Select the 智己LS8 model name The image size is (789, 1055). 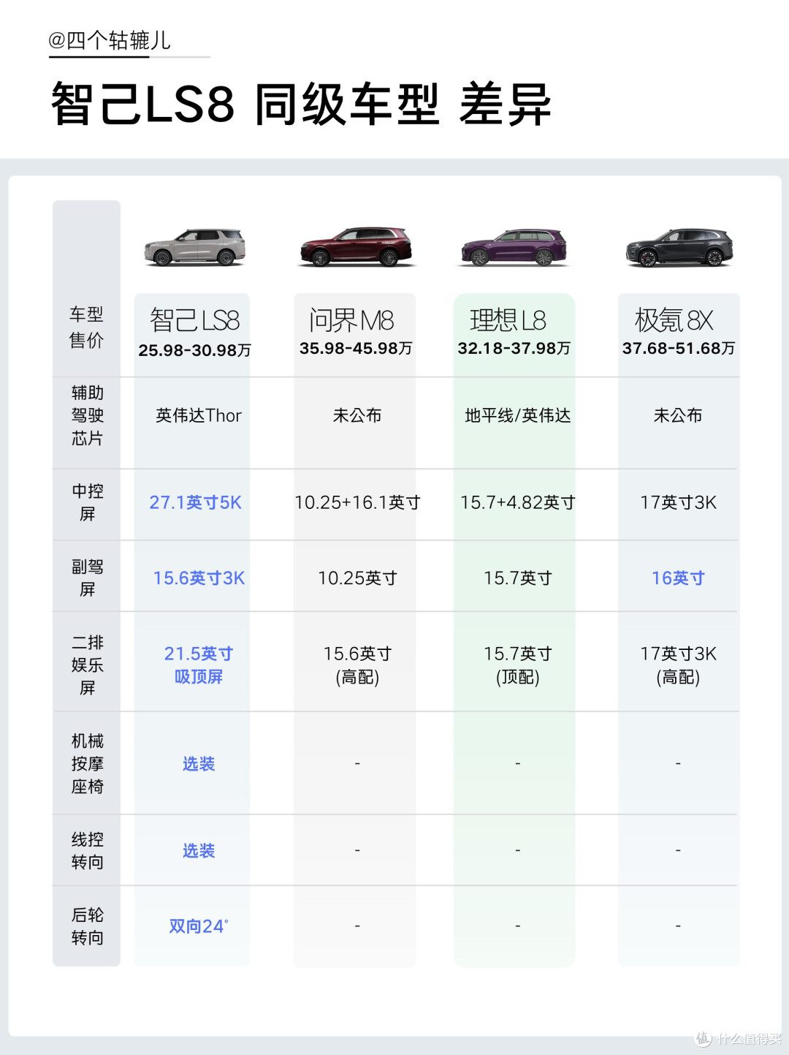pos(194,320)
